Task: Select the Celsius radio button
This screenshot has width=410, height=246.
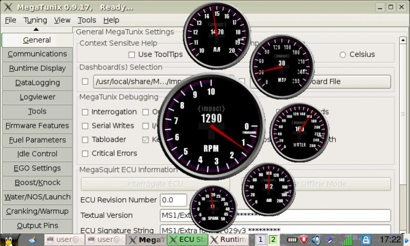Action: pos(343,54)
